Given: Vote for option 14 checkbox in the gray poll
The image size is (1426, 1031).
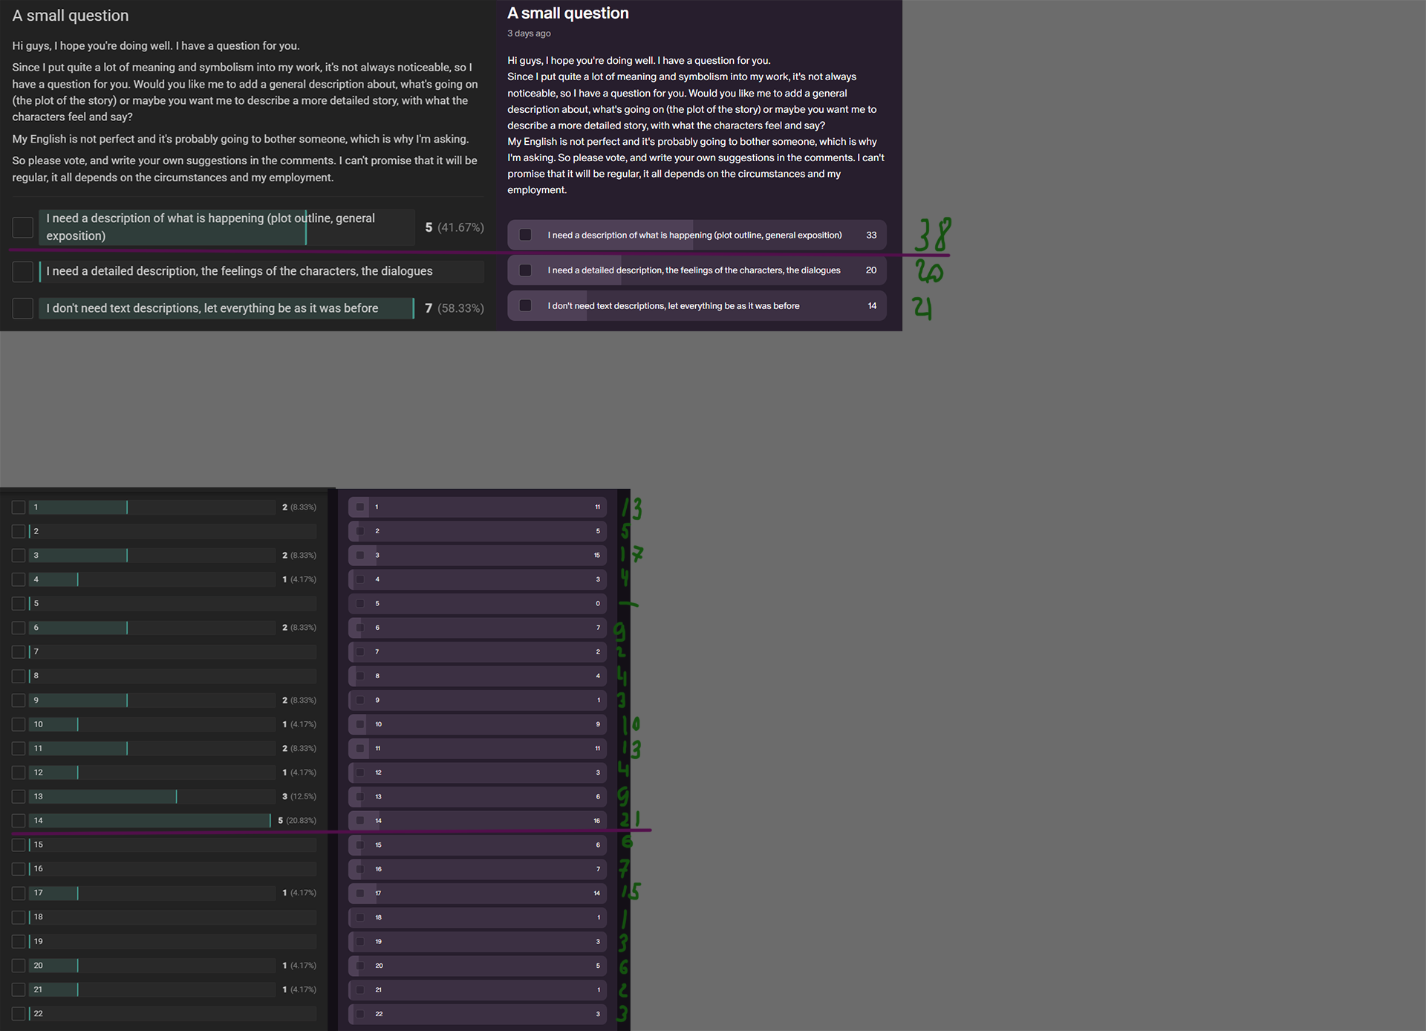Looking at the screenshot, I should (x=19, y=821).
